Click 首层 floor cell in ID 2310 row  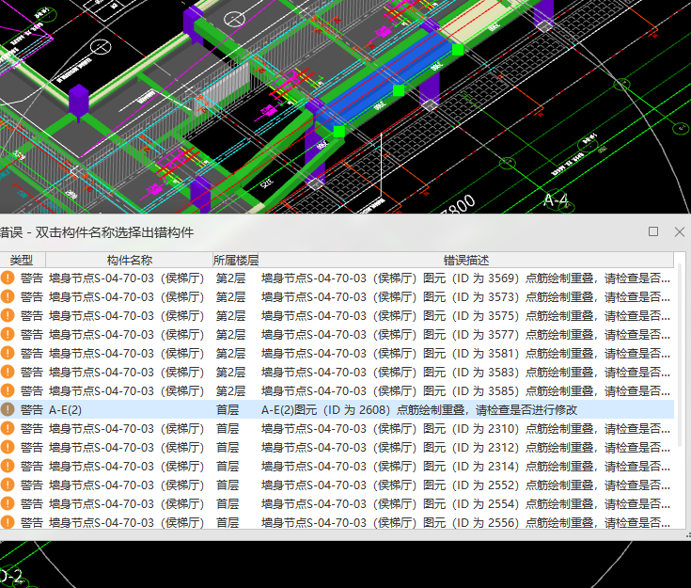click(228, 428)
